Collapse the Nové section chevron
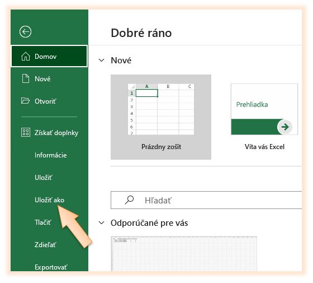 [101, 60]
